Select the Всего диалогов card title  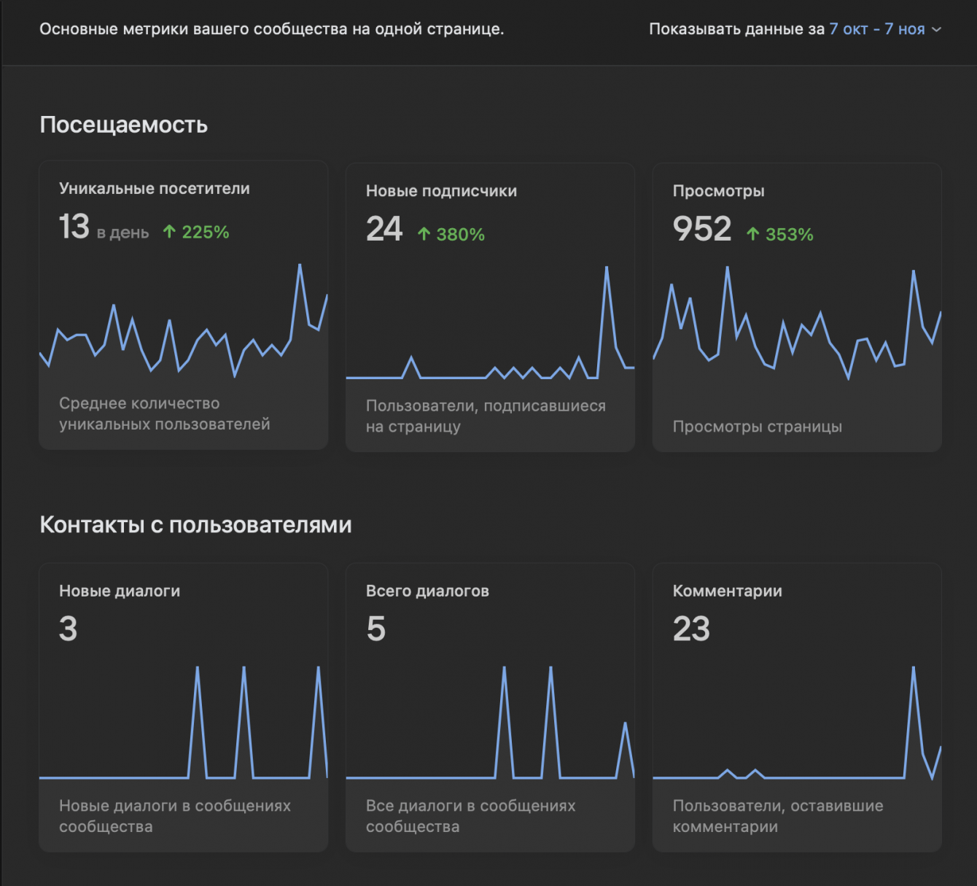point(427,591)
